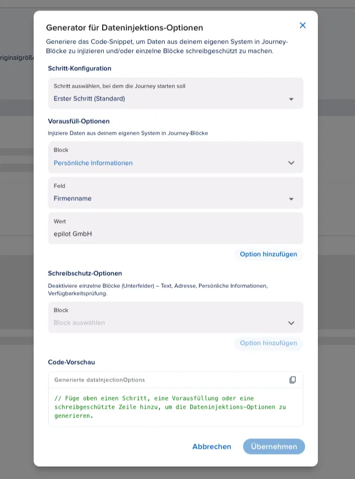This screenshot has width=355, height=479.
Task: Open the Firmenname Feld dropdown
Action: pos(176,193)
